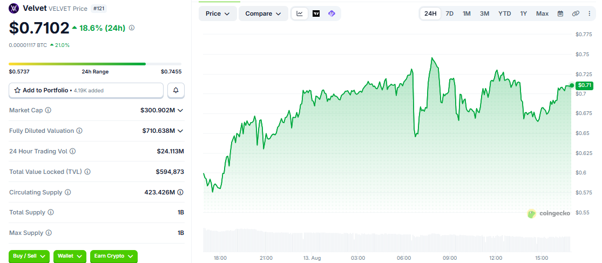Click the $710.638M valuation value
Image resolution: width=602 pixels, height=263 pixels.
[x=159, y=131]
